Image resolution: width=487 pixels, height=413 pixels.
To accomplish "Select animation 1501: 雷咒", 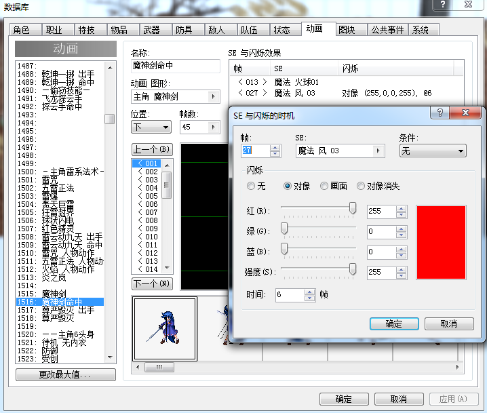I will pyautogui.click(x=60, y=180).
